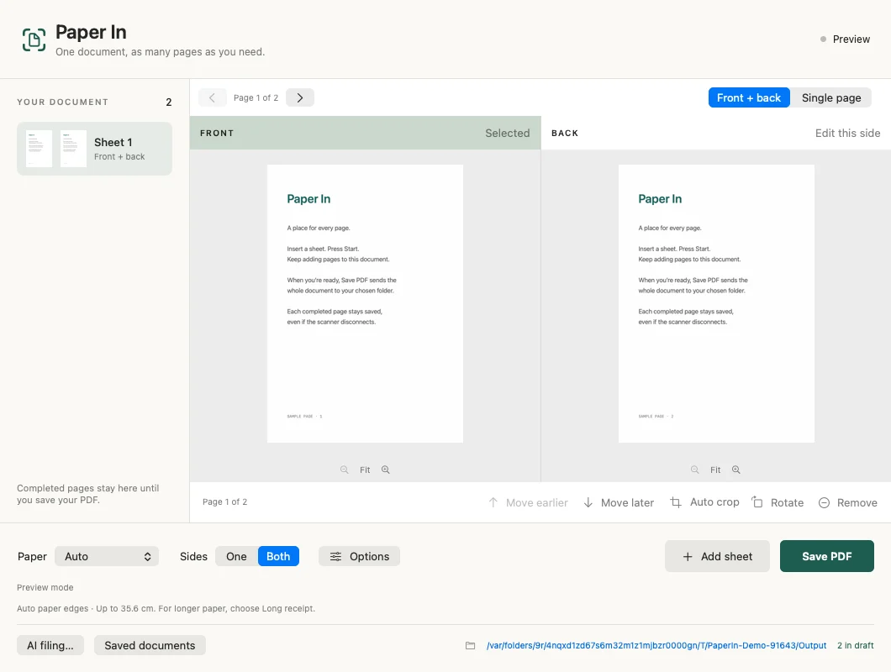Zoom in on the back page preview
This screenshot has width=891, height=672.
pos(735,470)
